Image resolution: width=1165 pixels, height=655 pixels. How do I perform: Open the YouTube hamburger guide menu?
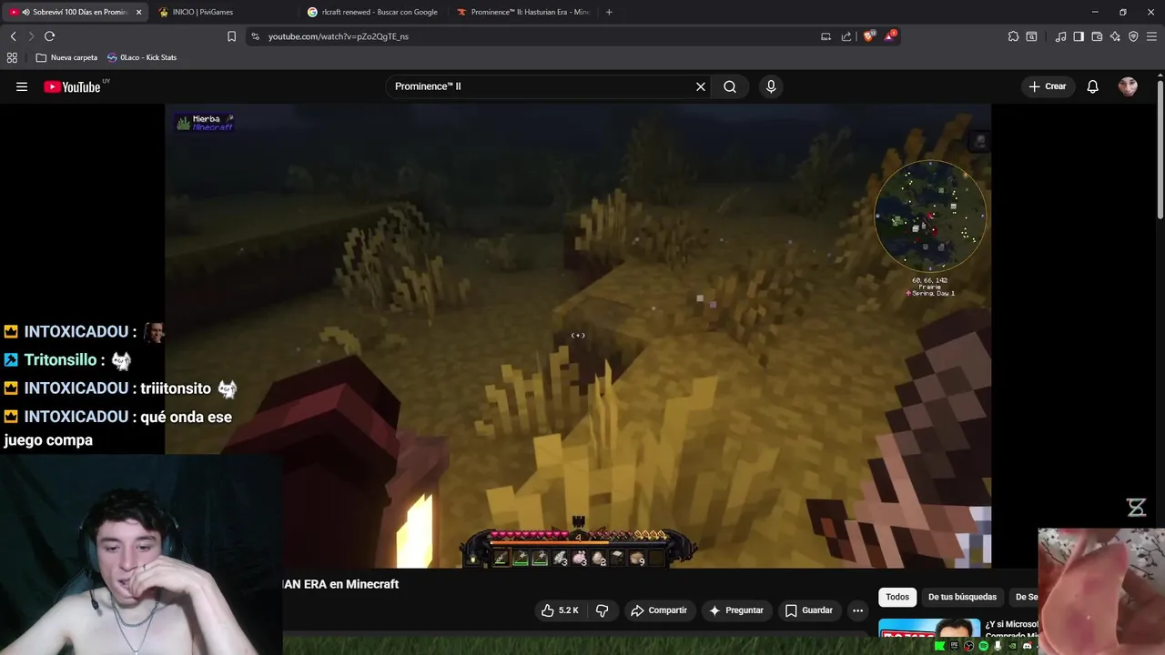22,86
